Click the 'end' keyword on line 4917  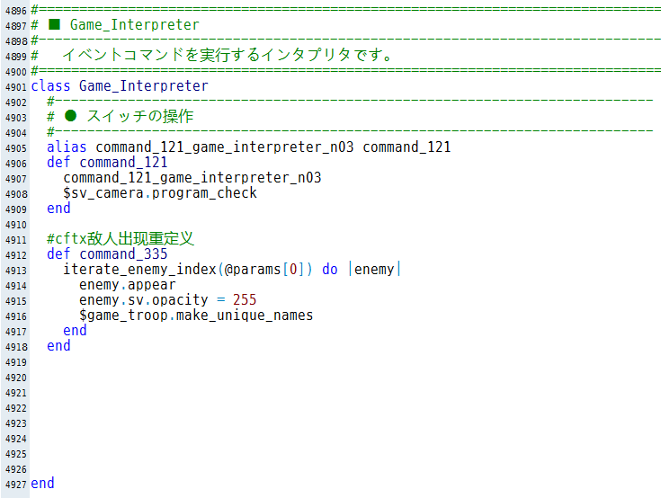tap(75, 331)
